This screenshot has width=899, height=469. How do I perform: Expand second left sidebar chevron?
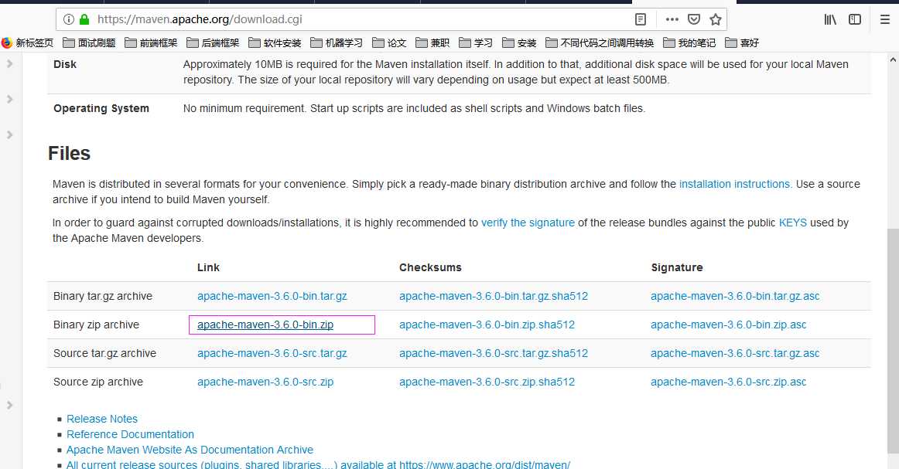point(10,99)
